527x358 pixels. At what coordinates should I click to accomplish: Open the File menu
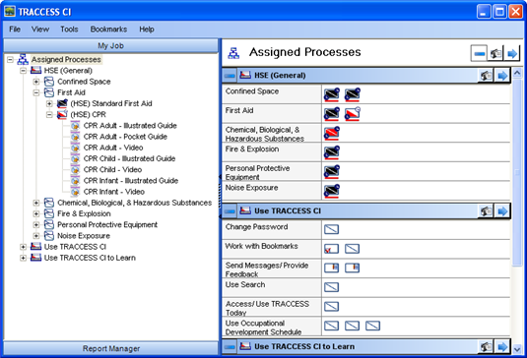[15, 30]
